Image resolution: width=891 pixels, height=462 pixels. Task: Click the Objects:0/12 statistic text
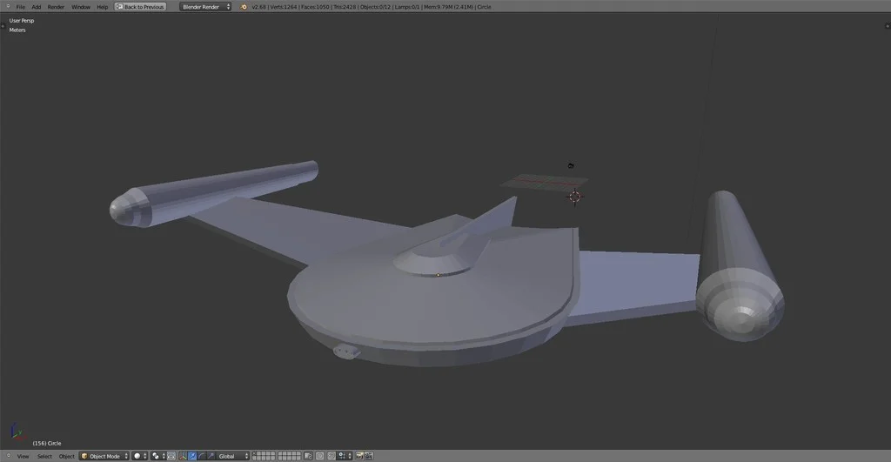(376, 7)
